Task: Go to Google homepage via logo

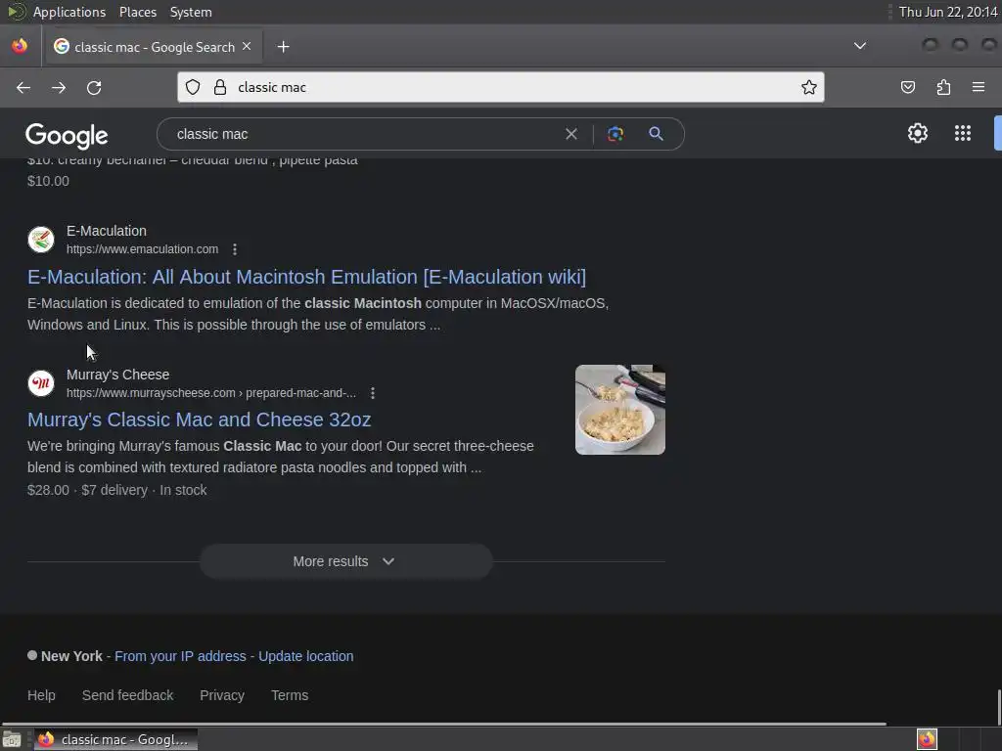Action: tap(68, 135)
